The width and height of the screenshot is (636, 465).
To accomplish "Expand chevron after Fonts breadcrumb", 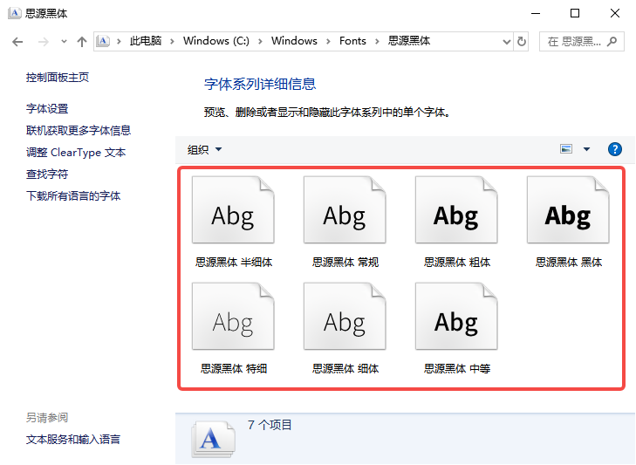I will (377, 41).
